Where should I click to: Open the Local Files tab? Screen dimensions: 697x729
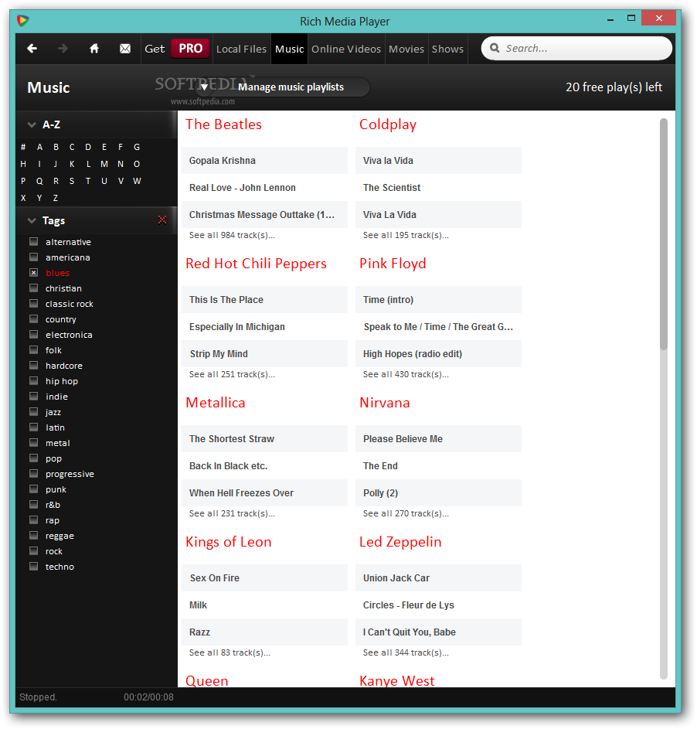pyautogui.click(x=241, y=49)
